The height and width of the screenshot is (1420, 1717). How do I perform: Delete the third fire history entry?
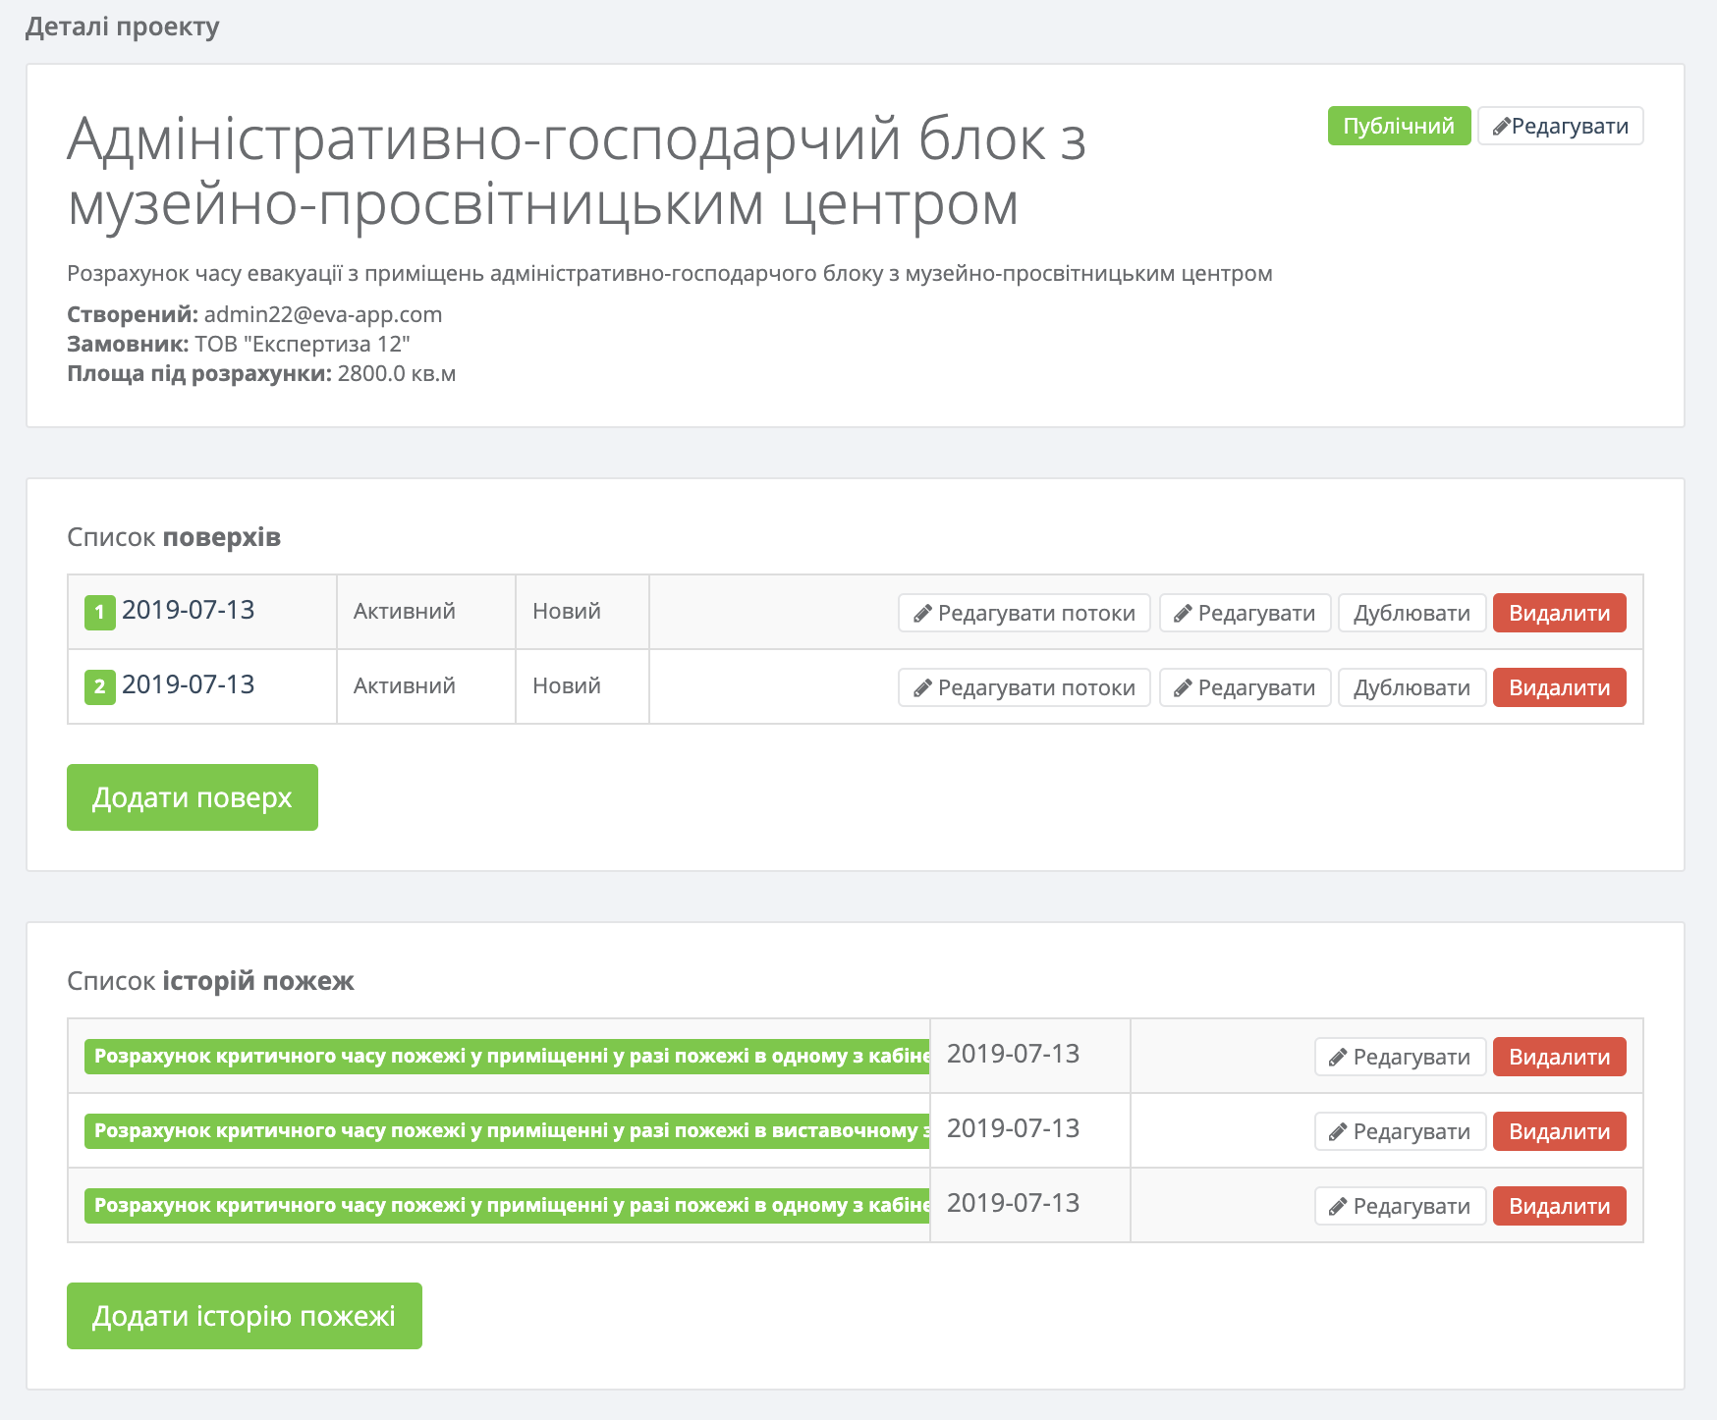1559,1206
